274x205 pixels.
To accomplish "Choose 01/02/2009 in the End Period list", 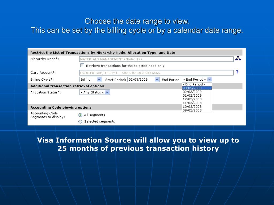I will pos(197,96).
